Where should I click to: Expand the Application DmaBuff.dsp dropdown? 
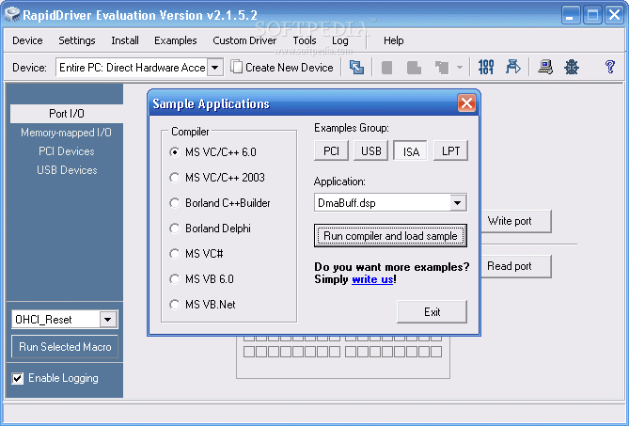pyautogui.click(x=457, y=203)
